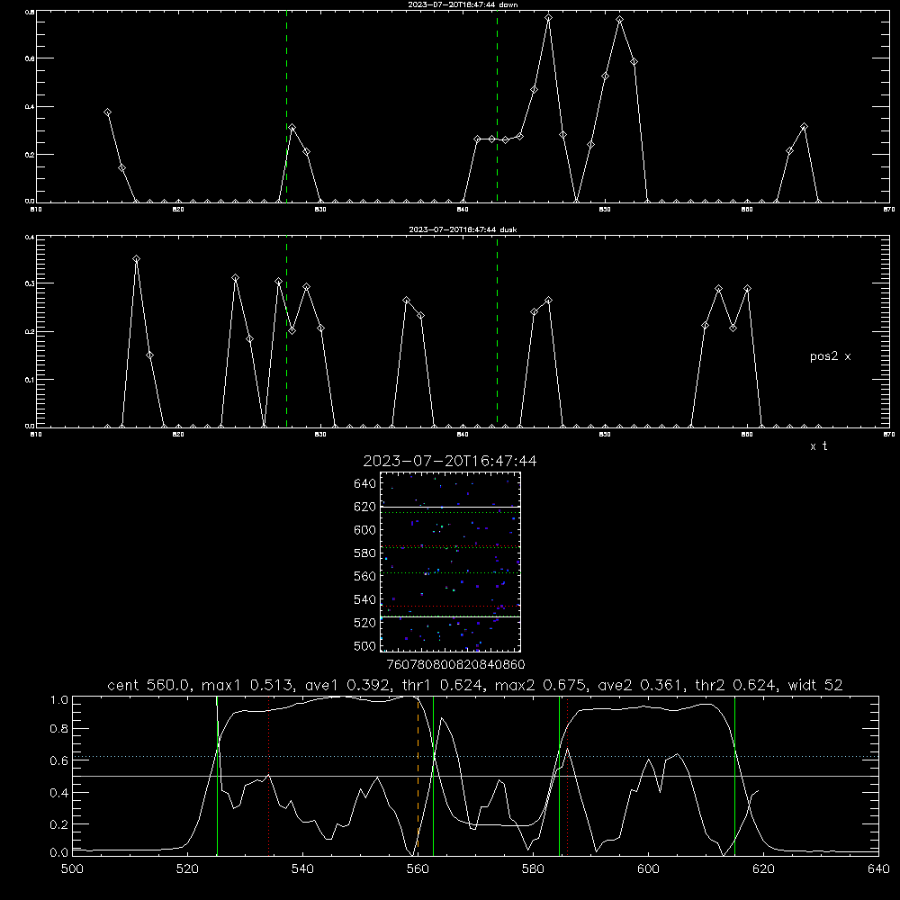
Task: Click bottom plot x-axis label 640
Action: [x=878, y=869]
